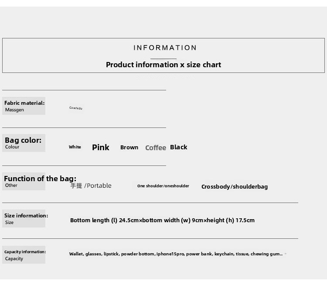This screenshot has width=327, height=289.
Task: Click the 'Function of the bag' label
Action: click(x=40, y=179)
